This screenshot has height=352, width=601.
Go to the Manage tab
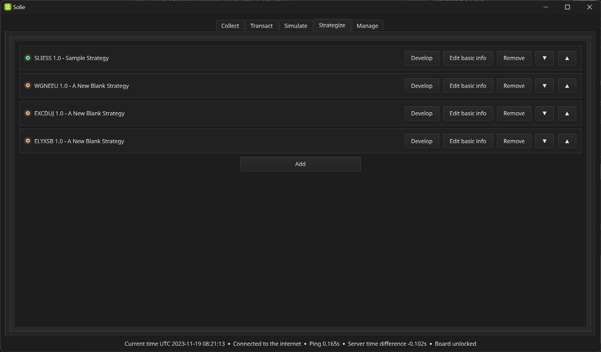click(x=367, y=26)
